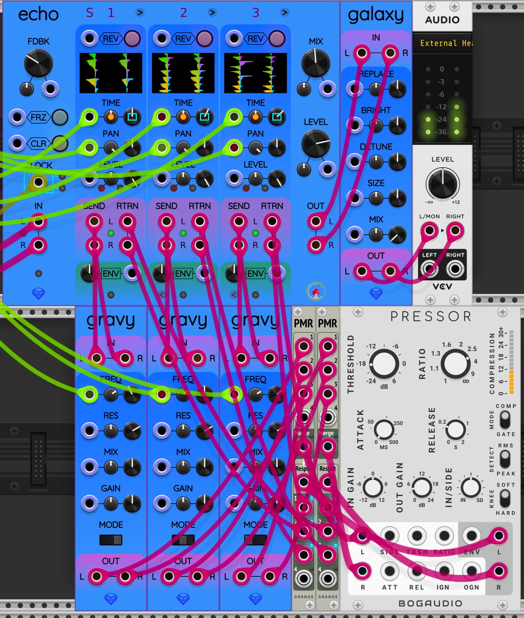Click the Pressor ENV output jack
This screenshot has width=524, height=618.
tap(471, 536)
